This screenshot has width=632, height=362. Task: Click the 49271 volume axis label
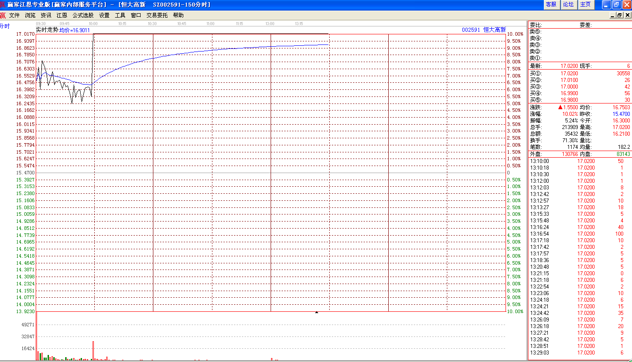coord(28,325)
